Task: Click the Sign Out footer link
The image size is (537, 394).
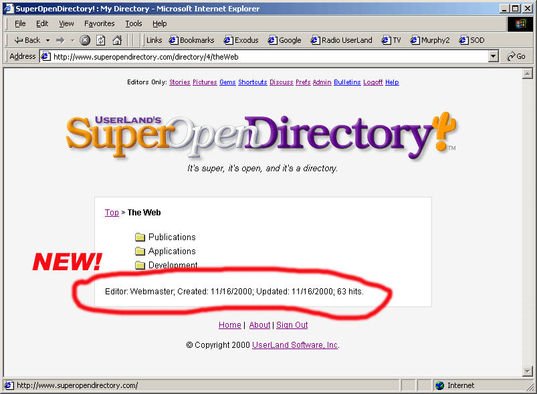Action: (x=292, y=325)
